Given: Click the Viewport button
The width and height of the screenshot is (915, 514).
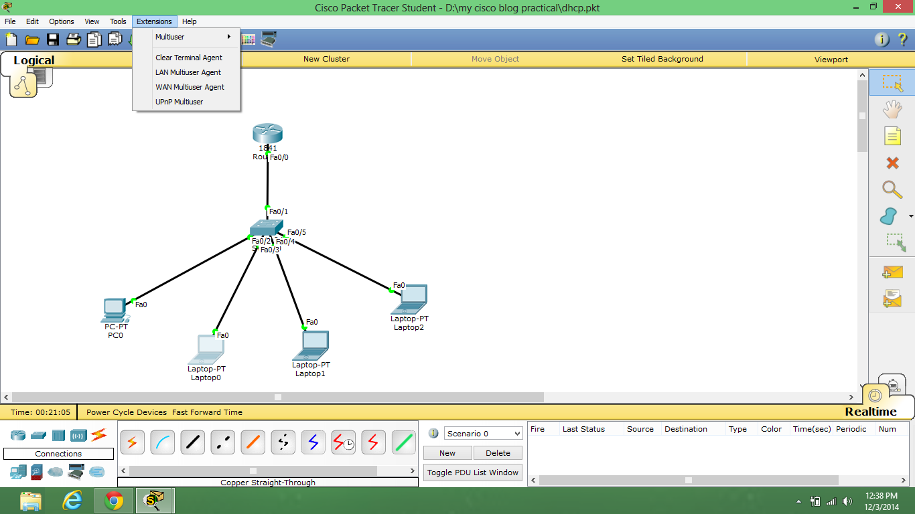Looking at the screenshot, I should (x=831, y=59).
